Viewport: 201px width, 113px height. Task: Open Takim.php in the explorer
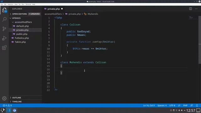[20, 42]
